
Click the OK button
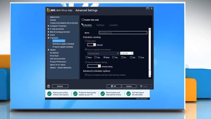point(114,86)
